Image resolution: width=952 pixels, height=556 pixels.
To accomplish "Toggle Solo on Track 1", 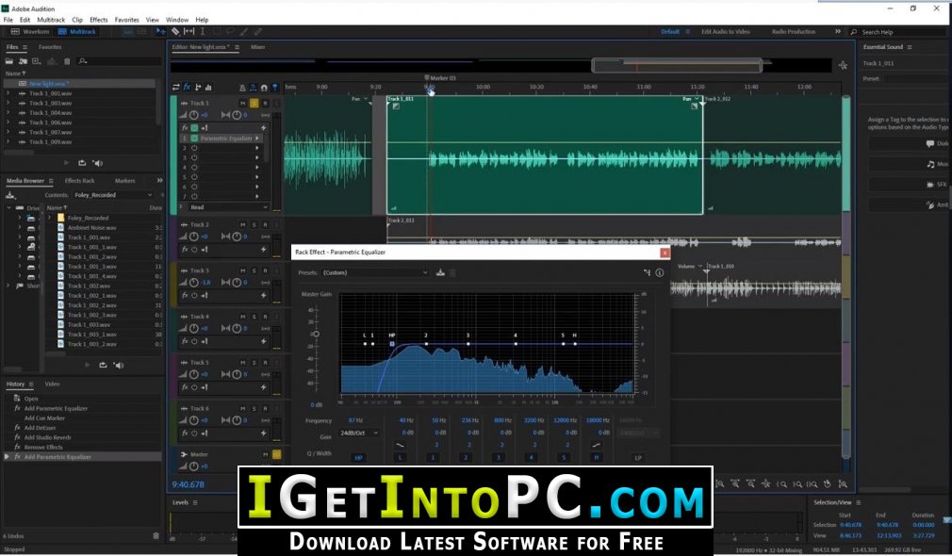I will 254,103.
